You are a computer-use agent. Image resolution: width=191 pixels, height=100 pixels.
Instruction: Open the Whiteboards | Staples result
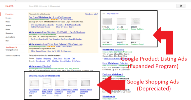[40, 66]
